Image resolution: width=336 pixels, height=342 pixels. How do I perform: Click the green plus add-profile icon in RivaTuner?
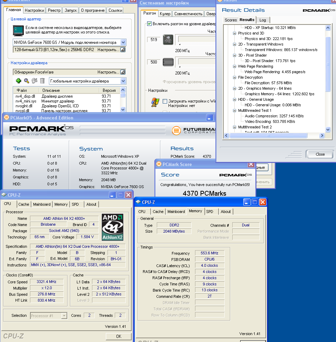[19, 81]
